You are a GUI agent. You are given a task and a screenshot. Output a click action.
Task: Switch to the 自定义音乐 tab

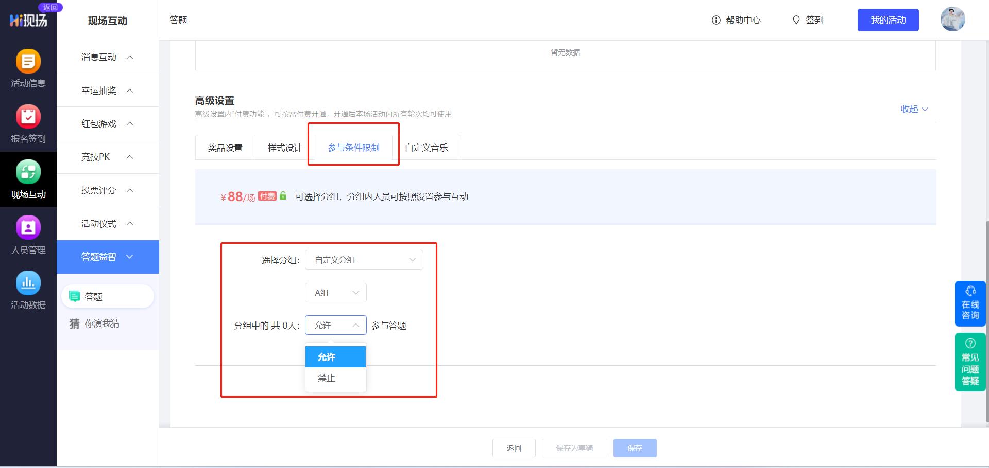click(428, 147)
